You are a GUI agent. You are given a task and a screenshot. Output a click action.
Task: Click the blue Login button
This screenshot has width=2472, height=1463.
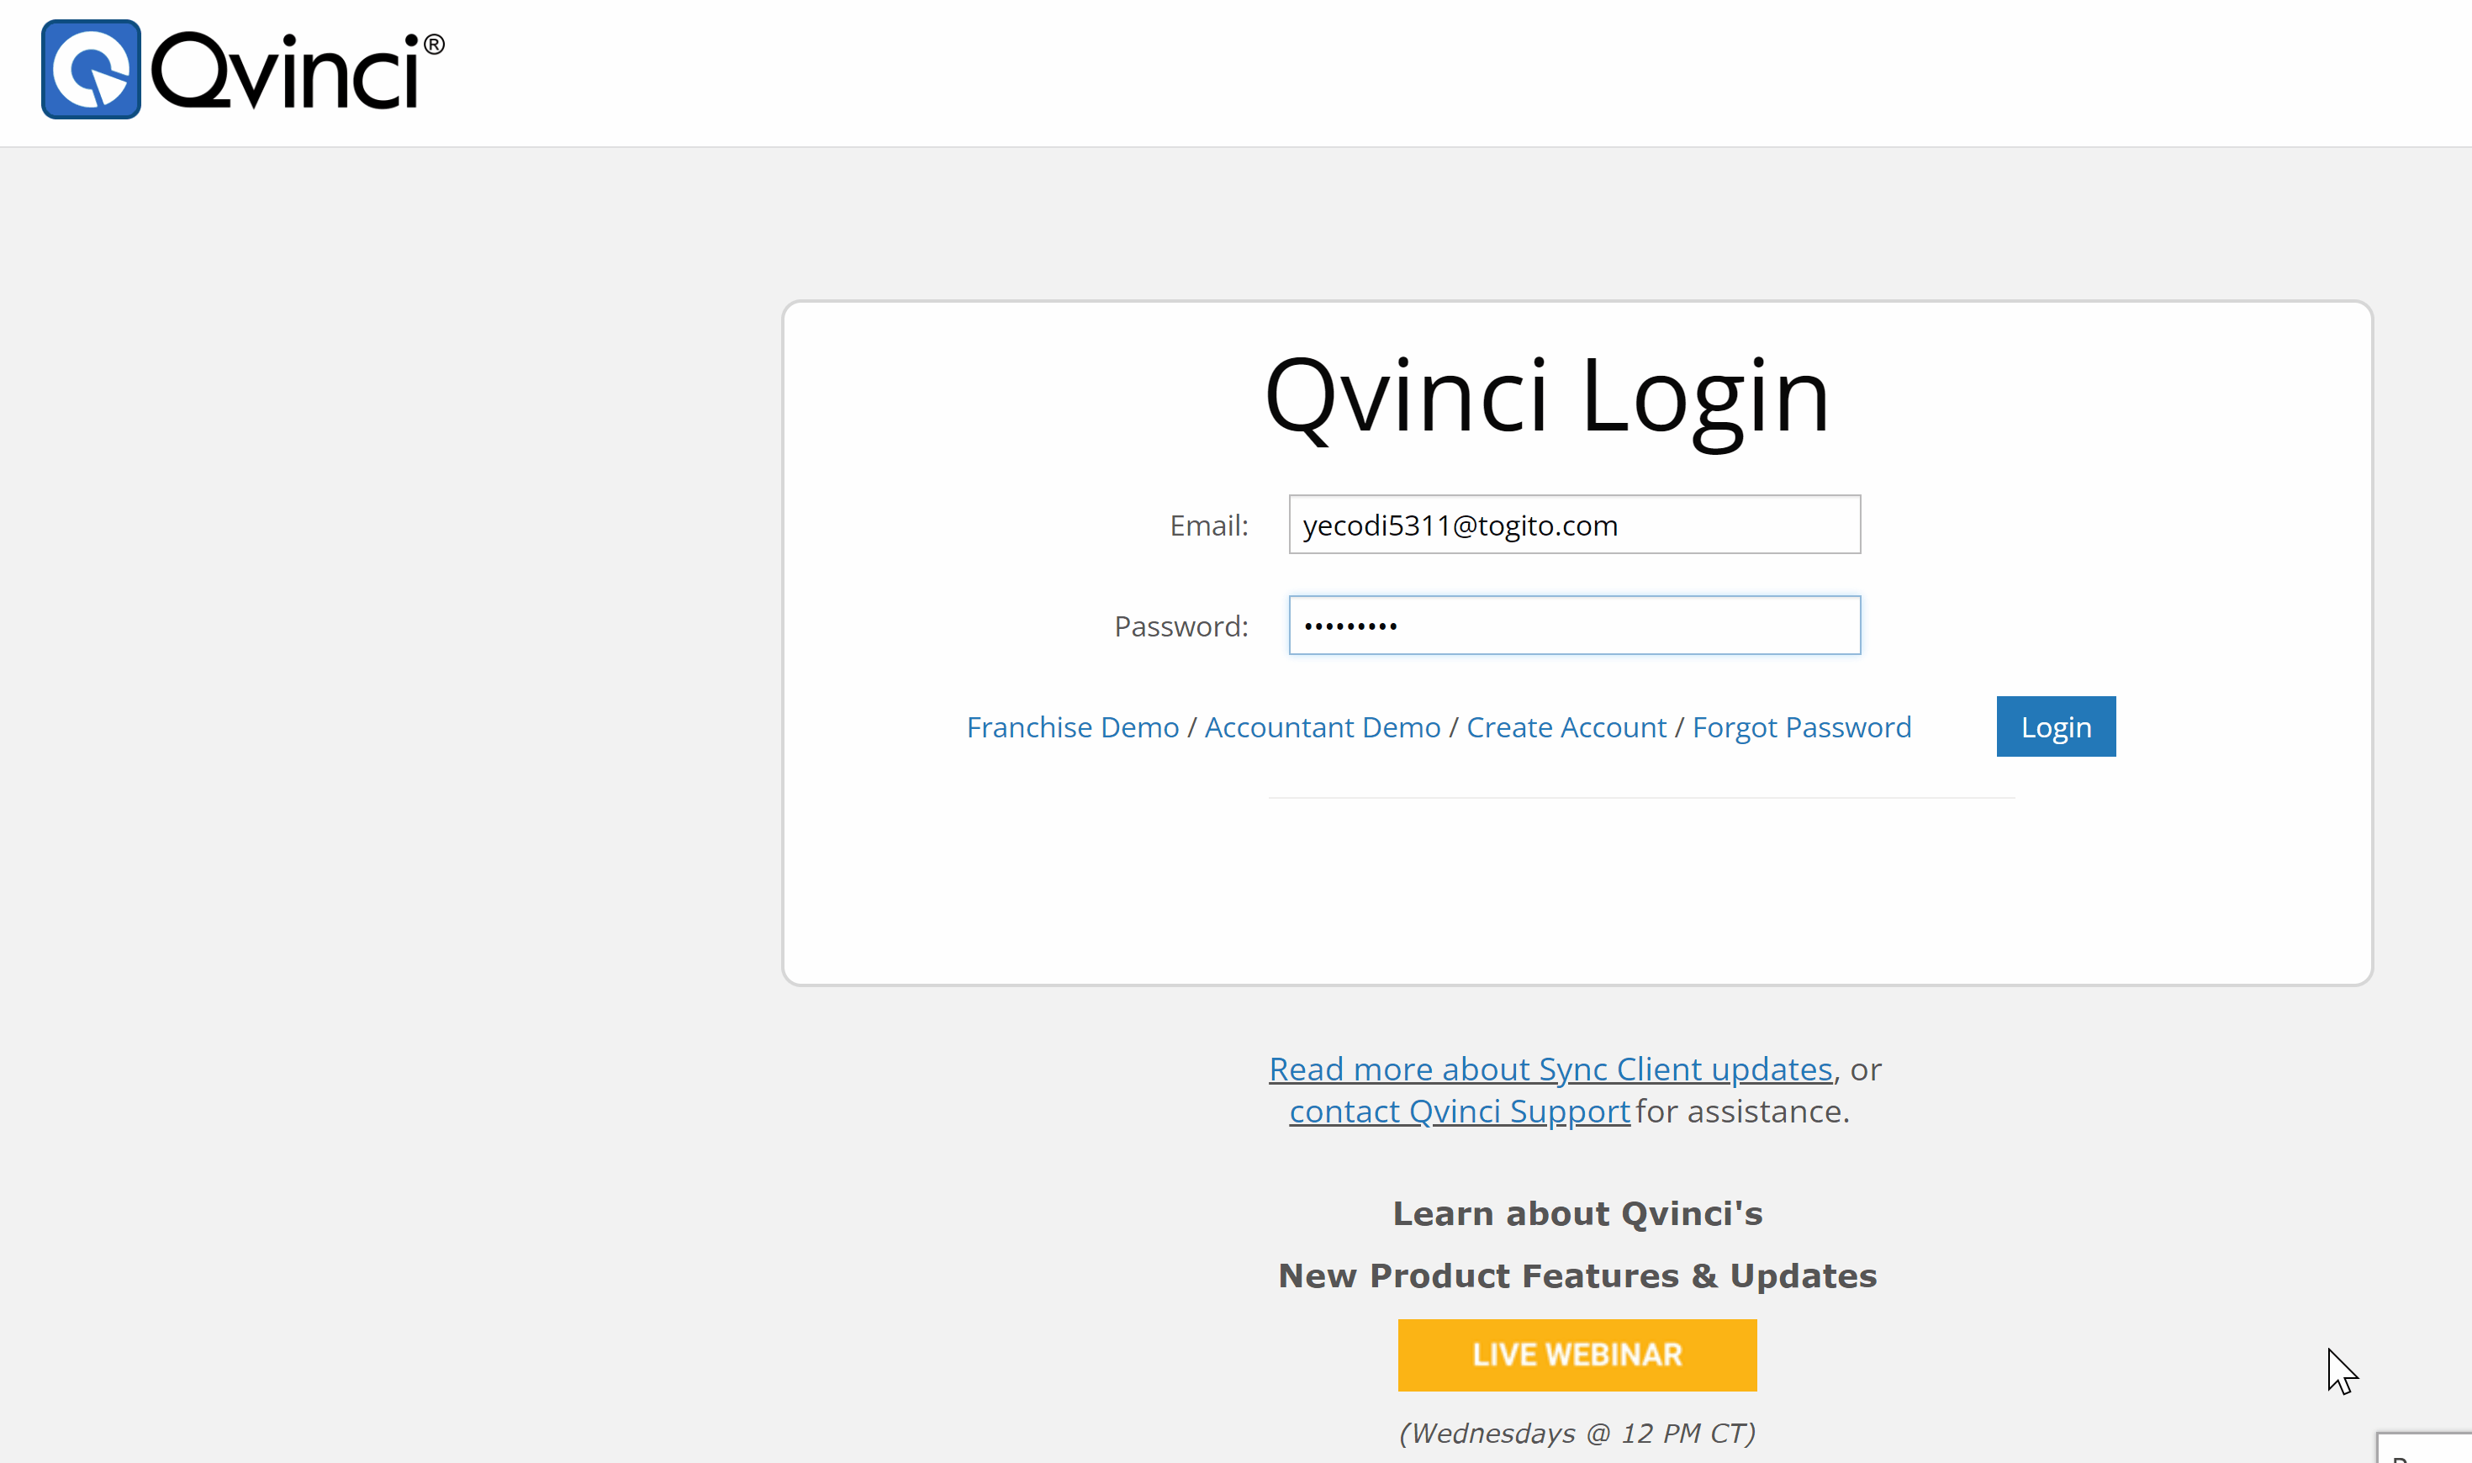coord(2055,726)
